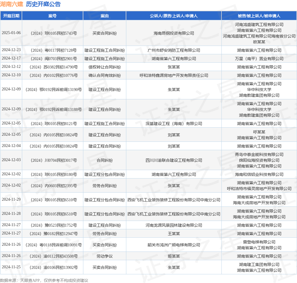The width and height of the screenshot is (297, 283).
Task: Select the 案号 column header
Action: (52, 16)
